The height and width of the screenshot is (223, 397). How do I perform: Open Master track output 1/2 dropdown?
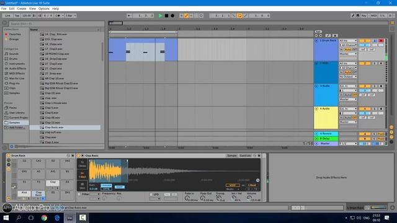[348, 144]
